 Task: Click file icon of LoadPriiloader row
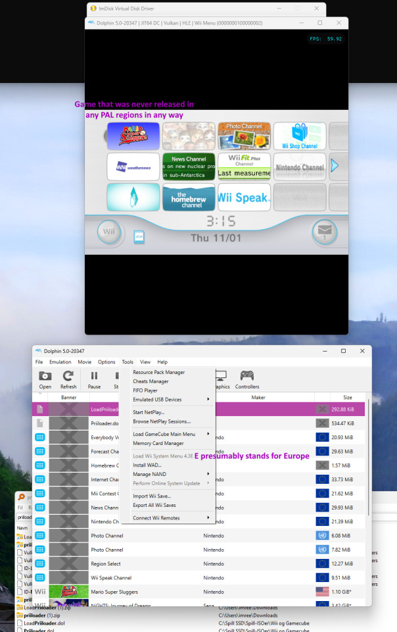pos(40,409)
